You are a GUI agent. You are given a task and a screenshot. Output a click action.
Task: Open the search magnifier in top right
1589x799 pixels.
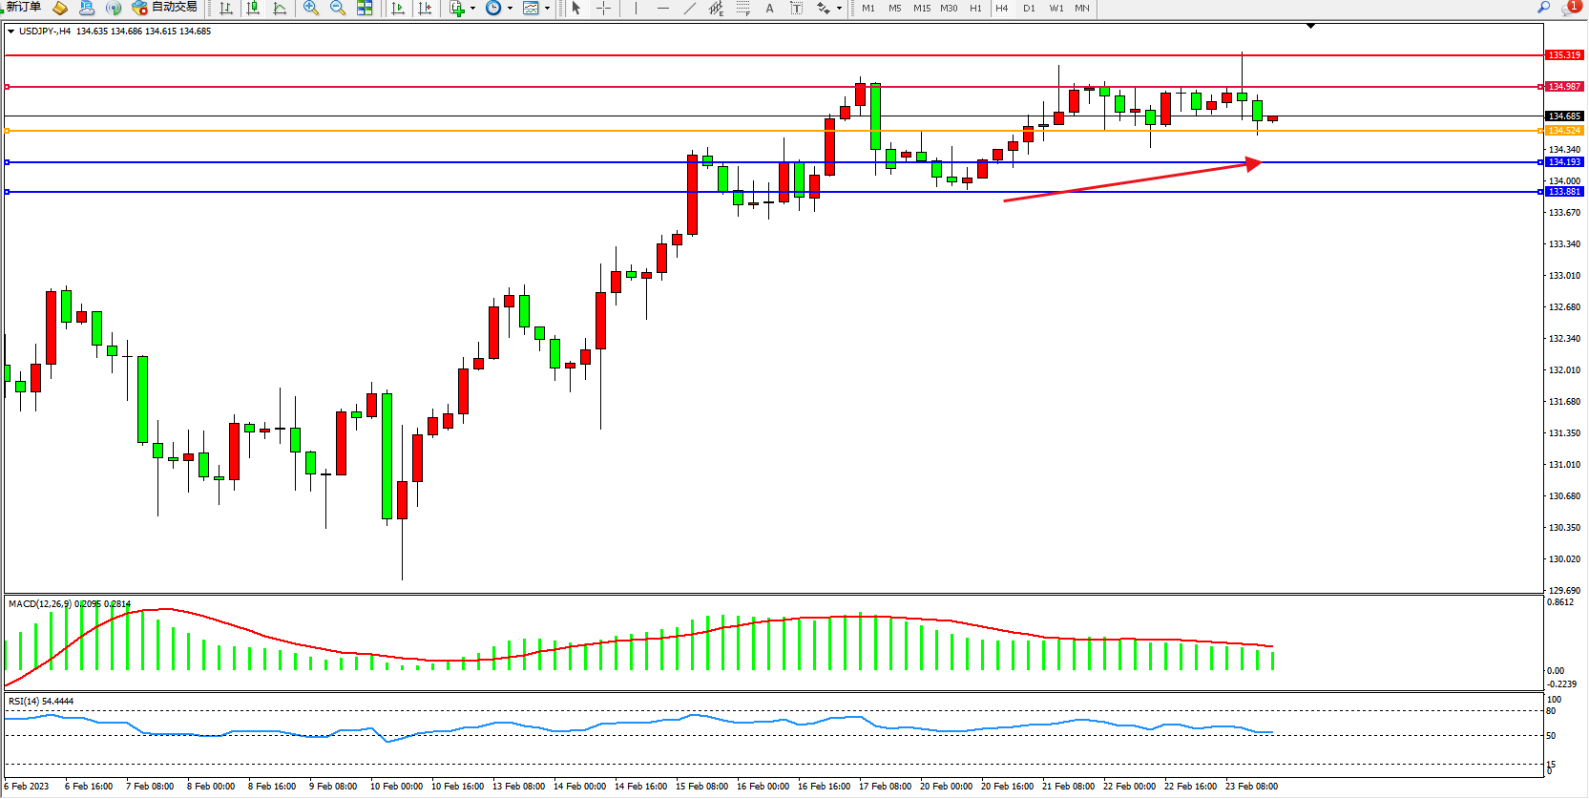tap(1543, 8)
